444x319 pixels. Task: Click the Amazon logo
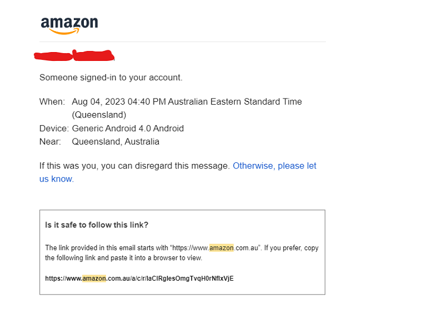[x=69, y=25]
